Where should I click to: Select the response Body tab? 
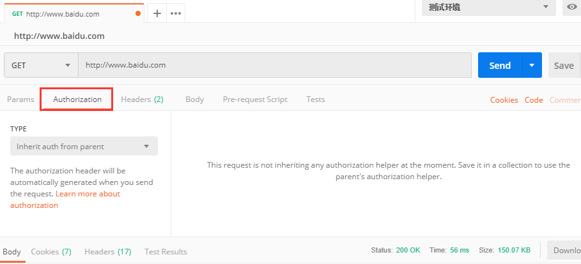coord(12,251)
